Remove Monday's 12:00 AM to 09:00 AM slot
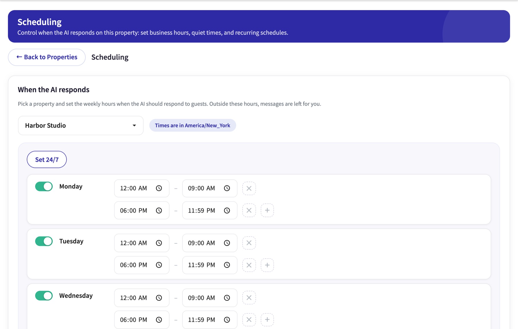Screen dimensions: 518x329 [249, 188]
